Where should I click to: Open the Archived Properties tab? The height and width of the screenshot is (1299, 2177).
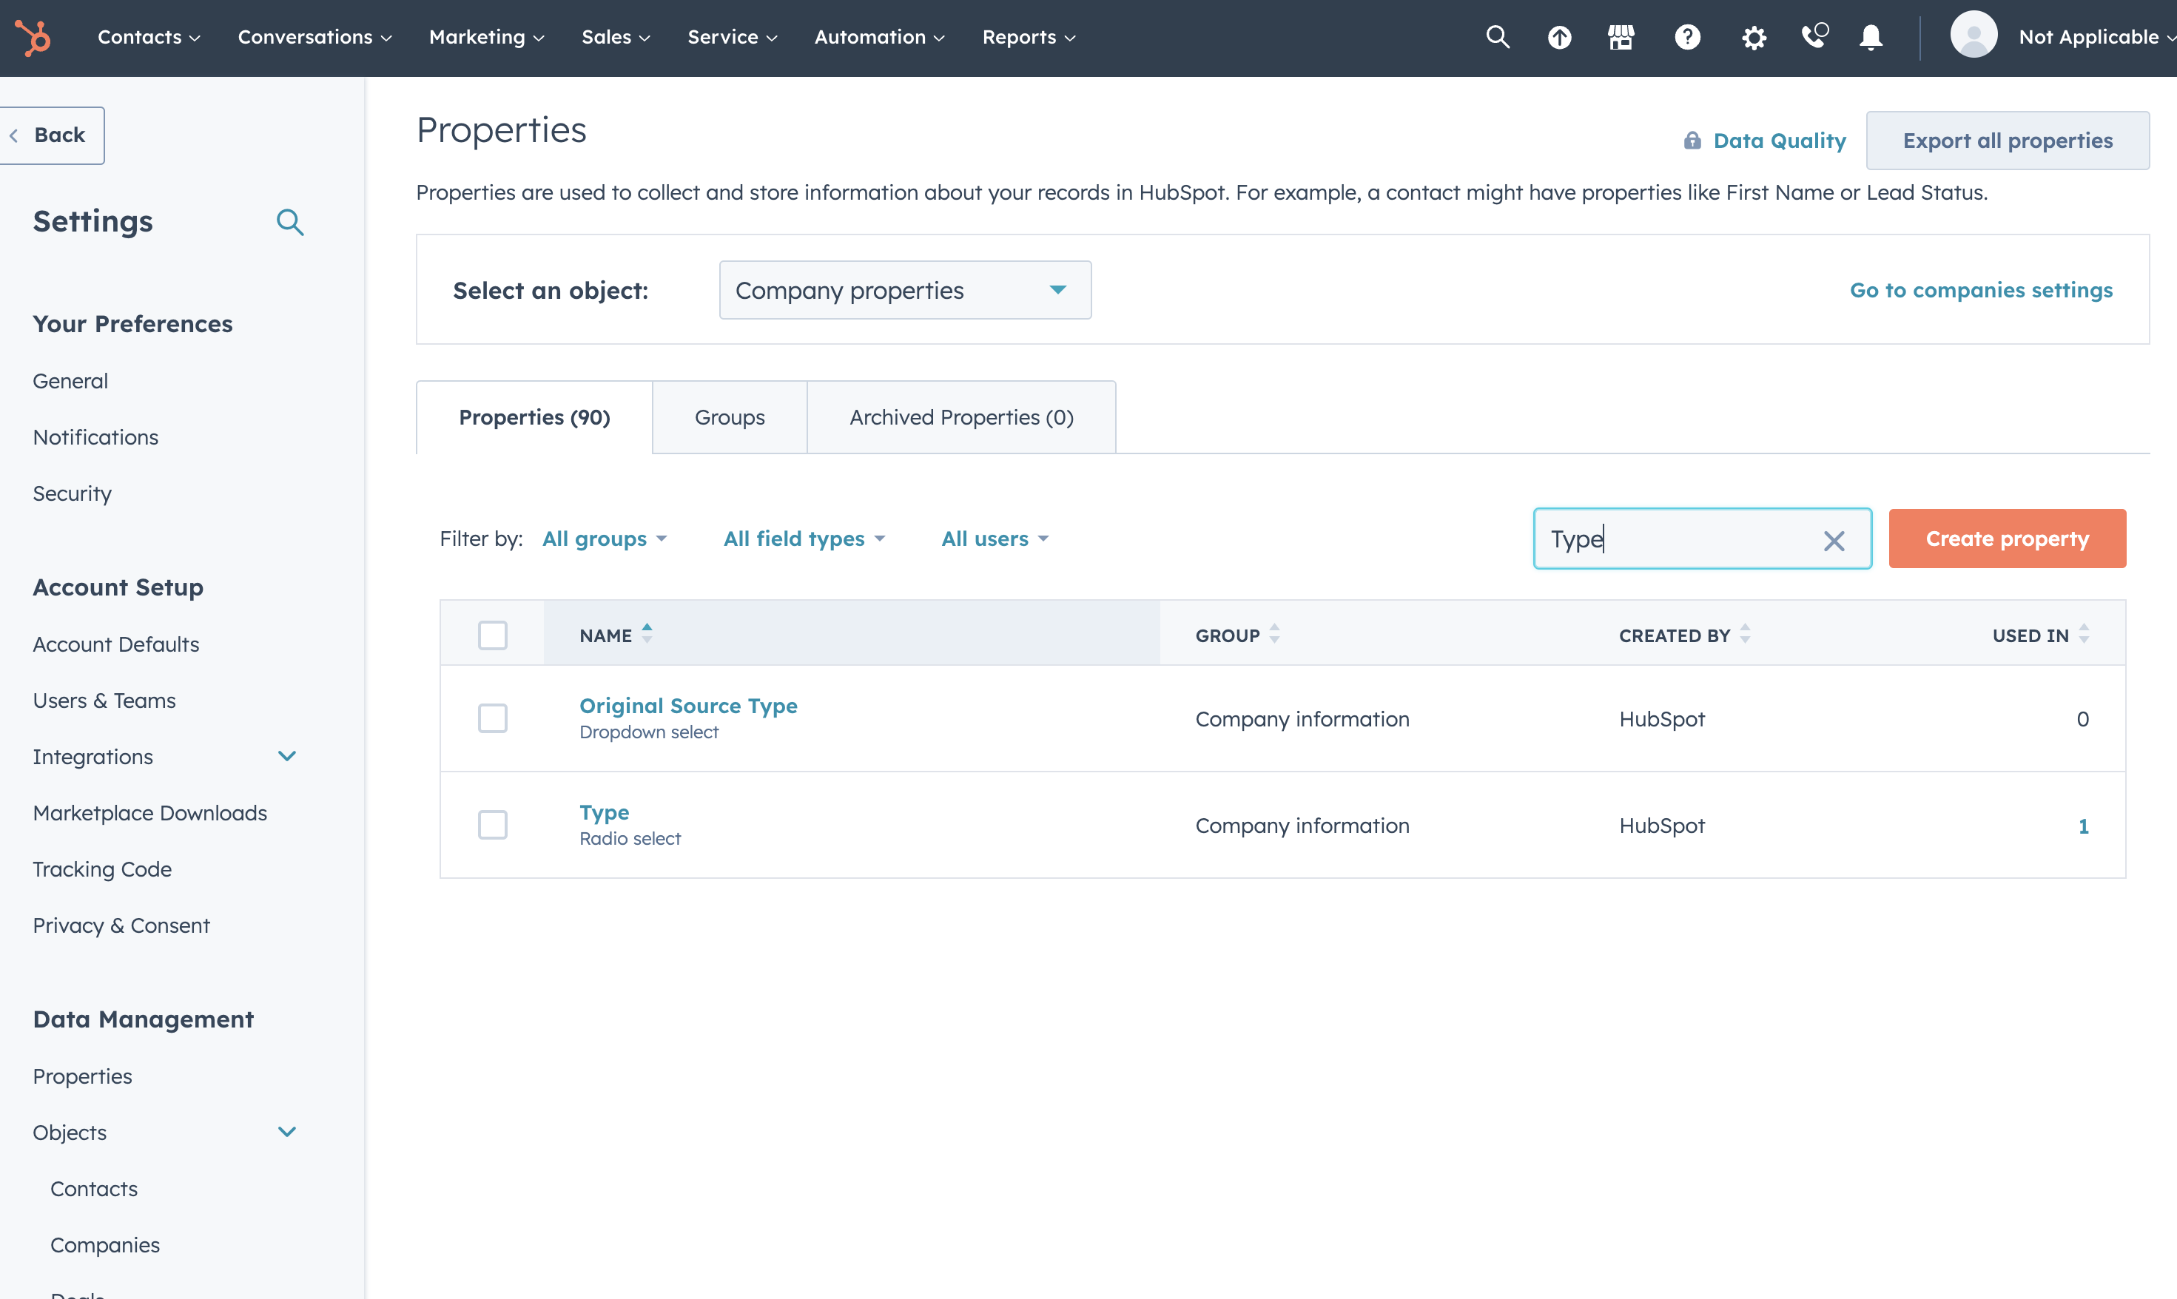961,416
